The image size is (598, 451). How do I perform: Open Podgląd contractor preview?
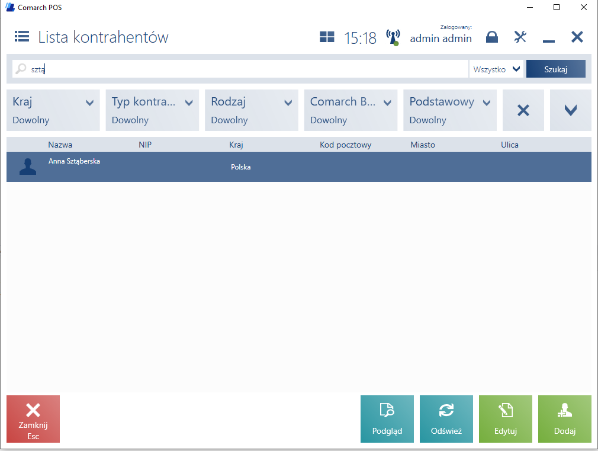pos(387,419)
